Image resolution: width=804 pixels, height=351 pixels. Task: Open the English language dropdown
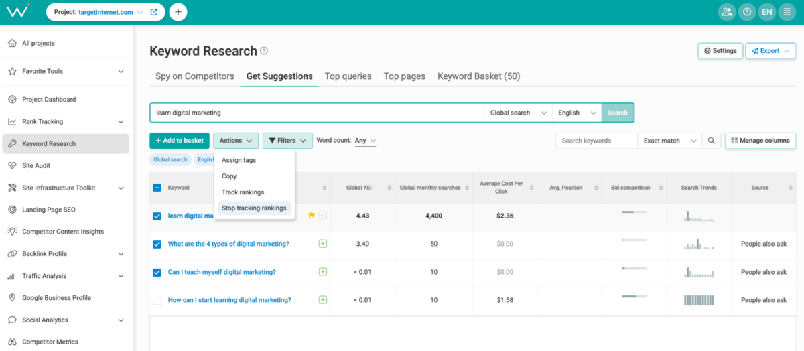[x=577, y=113]
